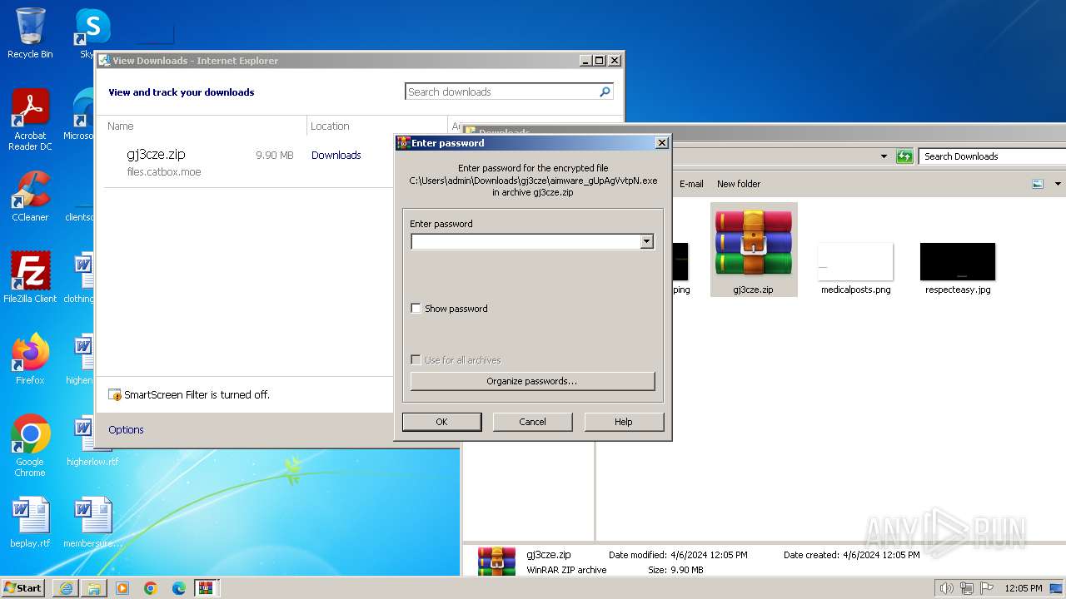Click the search magnifier in View Downloads
Viewport: 1066px width, 599px height.
click(605, 92)
